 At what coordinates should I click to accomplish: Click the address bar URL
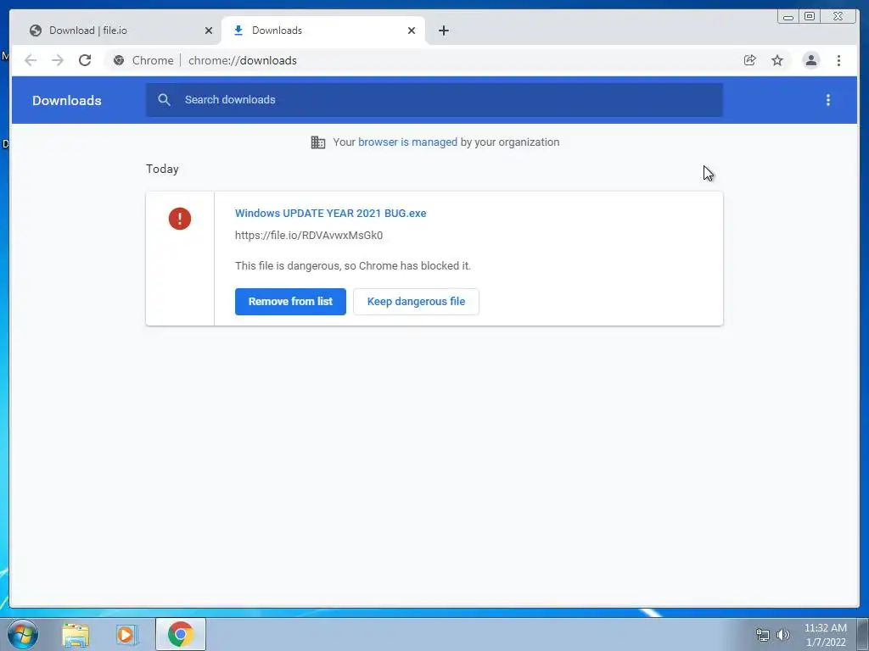pos(243,60)
